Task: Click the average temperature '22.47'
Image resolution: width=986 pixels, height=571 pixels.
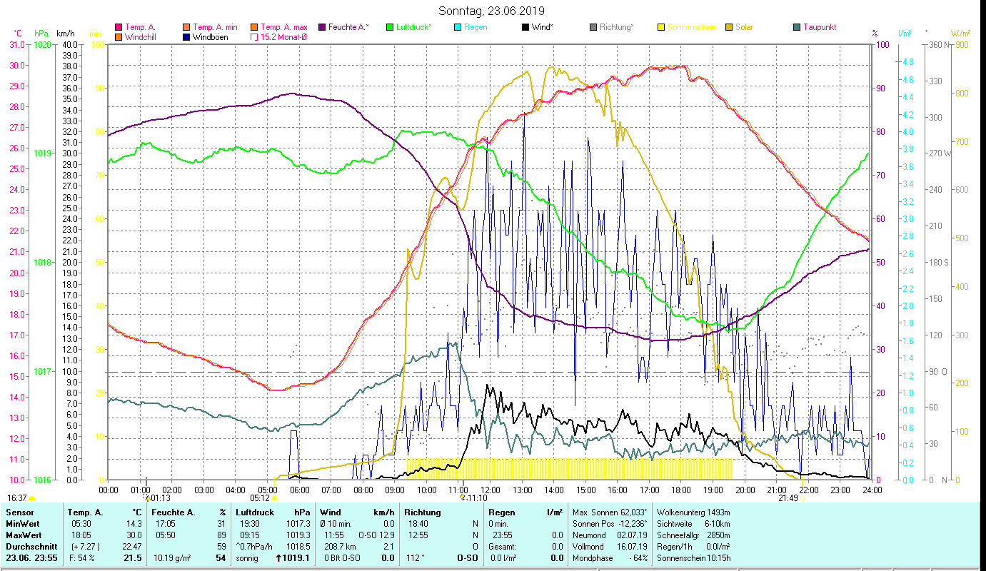Action: [x=132, y=547]
